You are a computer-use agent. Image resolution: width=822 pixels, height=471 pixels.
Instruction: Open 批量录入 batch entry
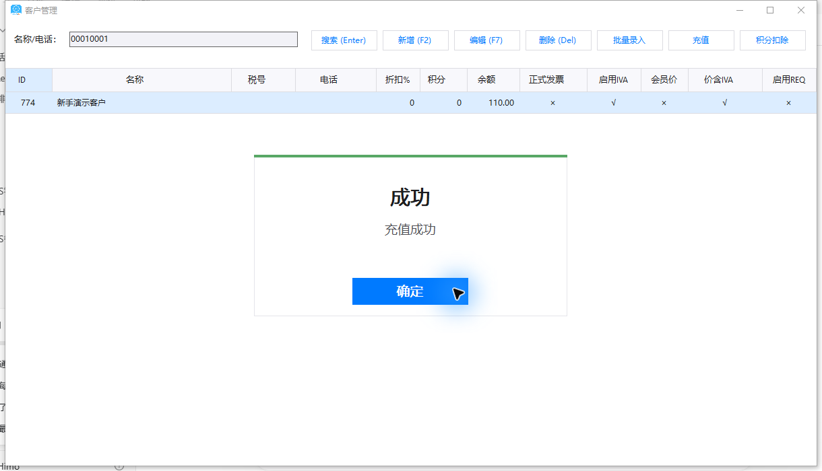(x=629, y=40)
